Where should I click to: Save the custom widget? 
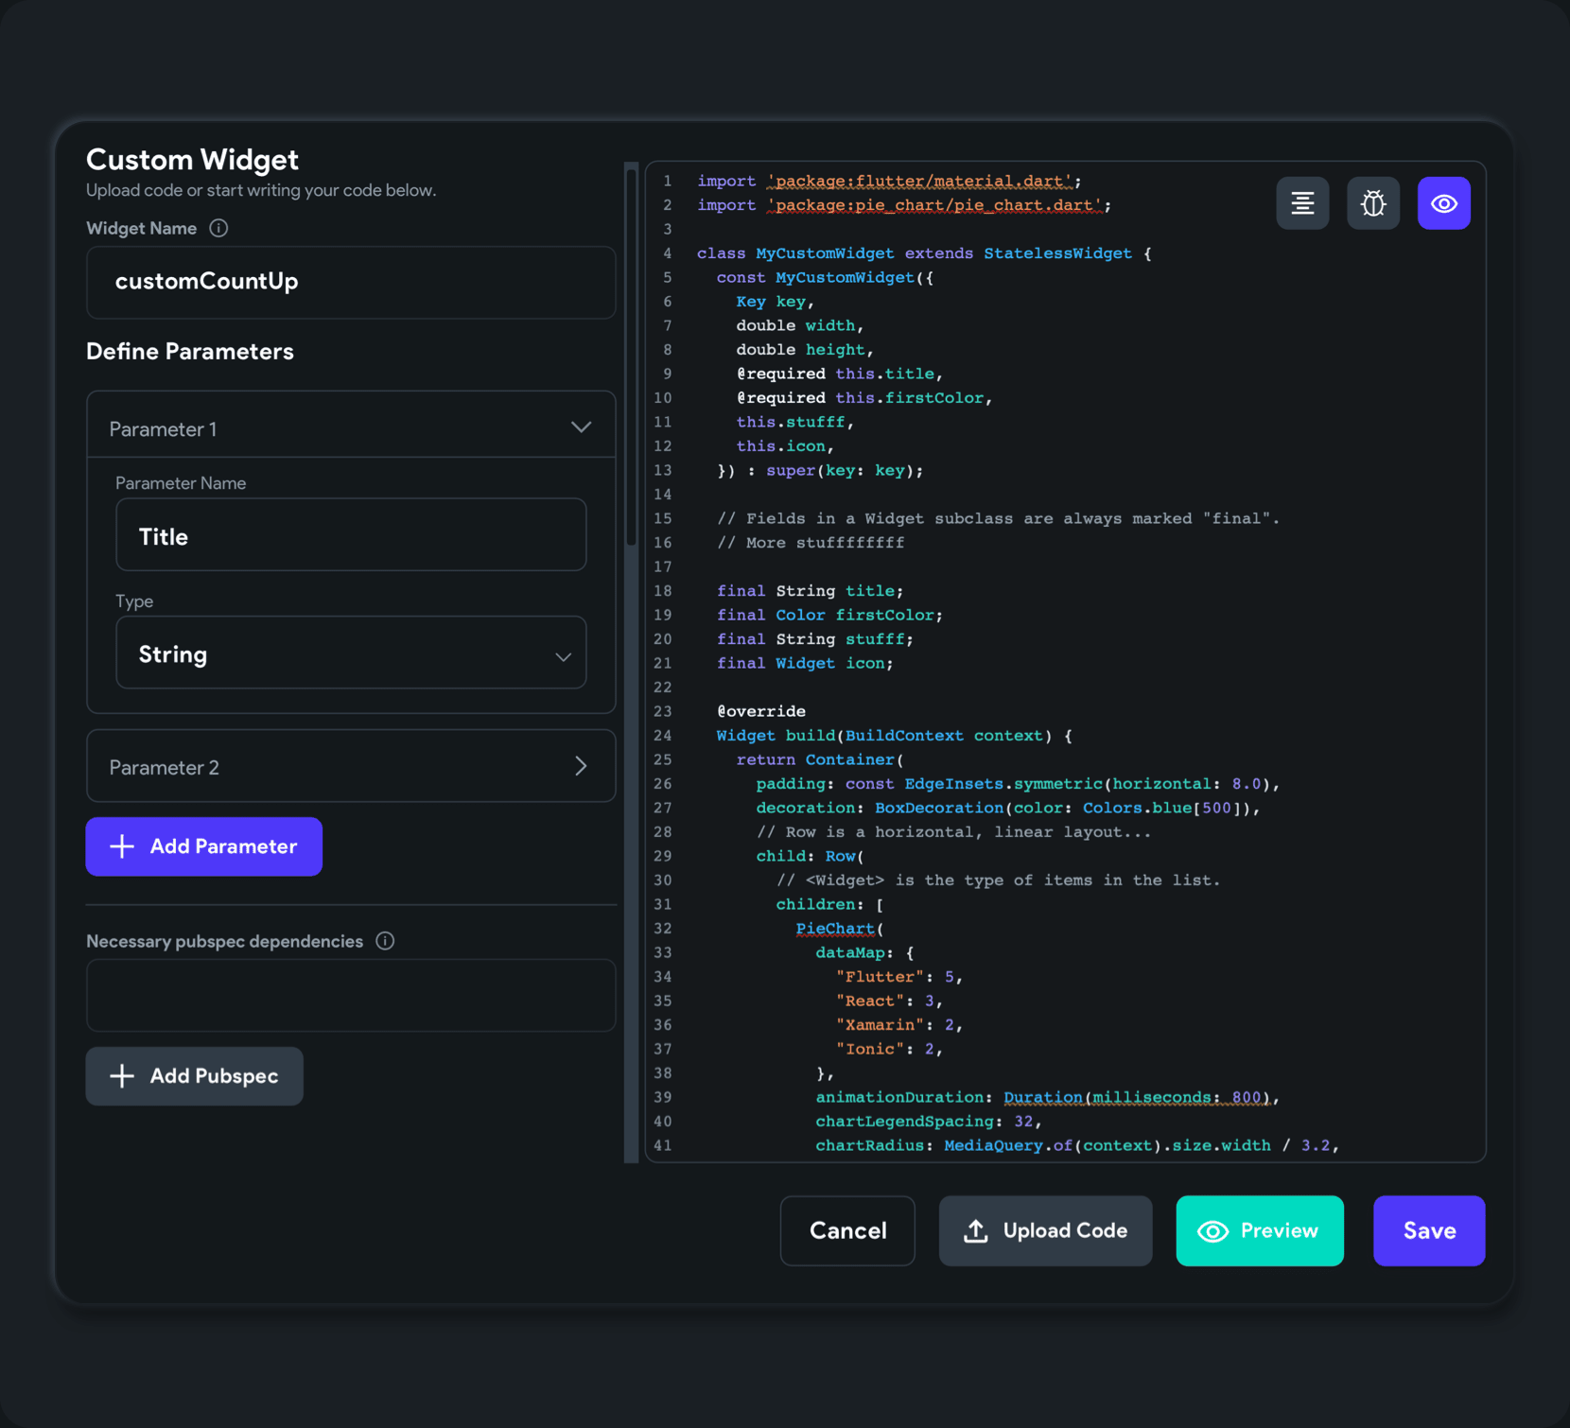(1428, 1230)
